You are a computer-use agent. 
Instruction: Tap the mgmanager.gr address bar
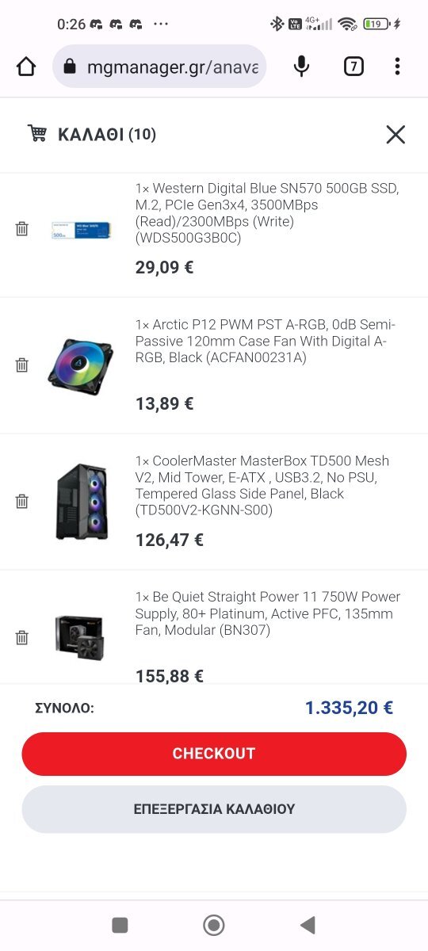click(x=159, y=67)
